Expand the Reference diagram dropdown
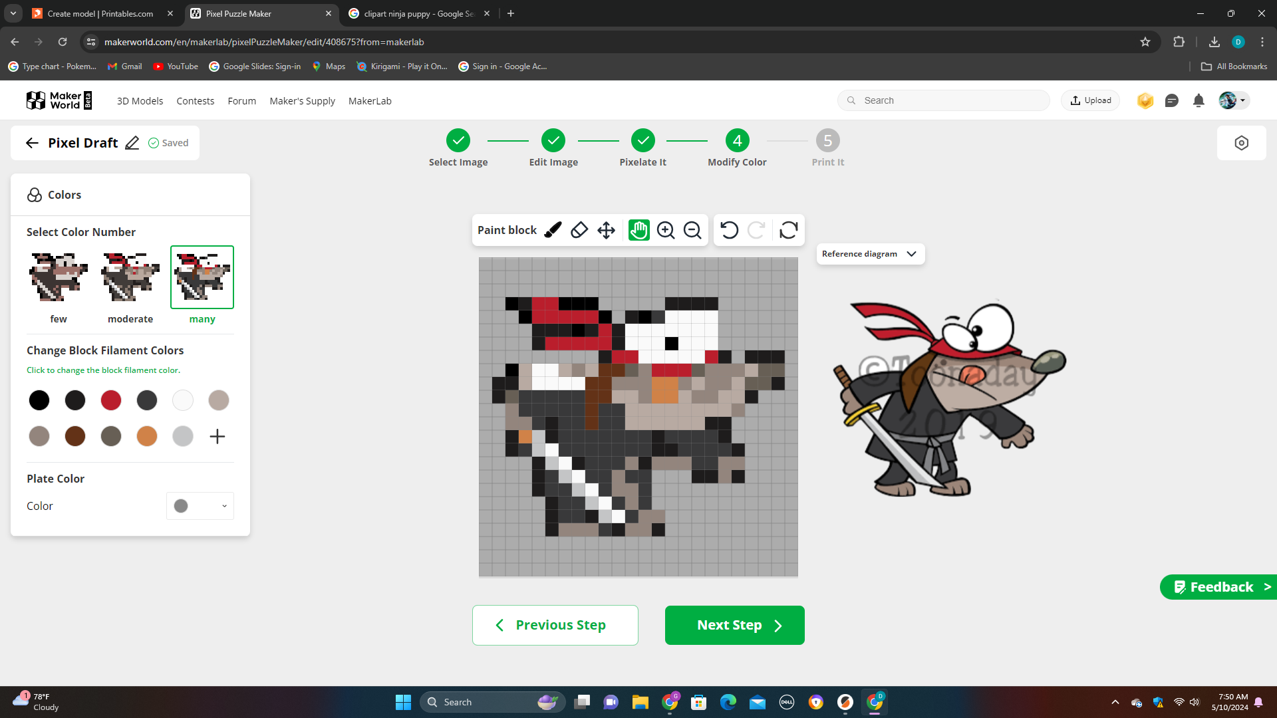1277x718 pixels. click(x=870, y=254)
